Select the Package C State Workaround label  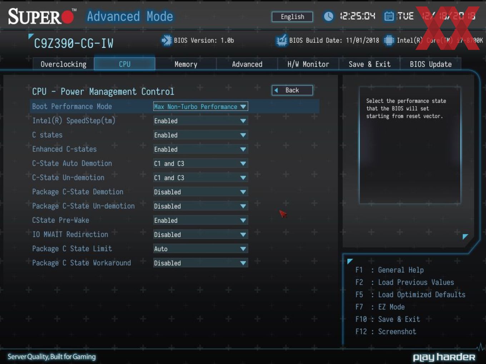click(x=81, y=263)
